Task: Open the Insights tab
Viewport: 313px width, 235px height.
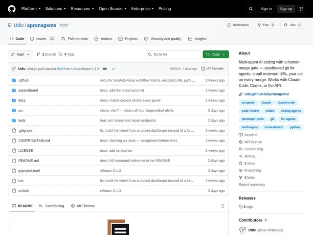Action: point(197,39)
